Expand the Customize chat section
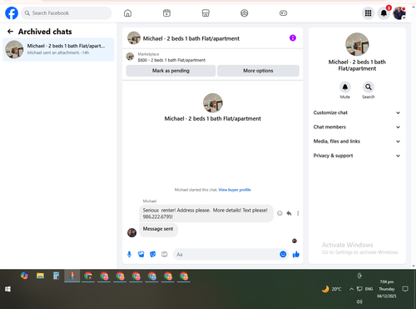 [357, 112]
